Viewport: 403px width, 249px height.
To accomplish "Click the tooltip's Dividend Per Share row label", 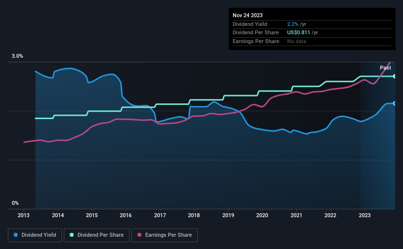I will [255, 33].
